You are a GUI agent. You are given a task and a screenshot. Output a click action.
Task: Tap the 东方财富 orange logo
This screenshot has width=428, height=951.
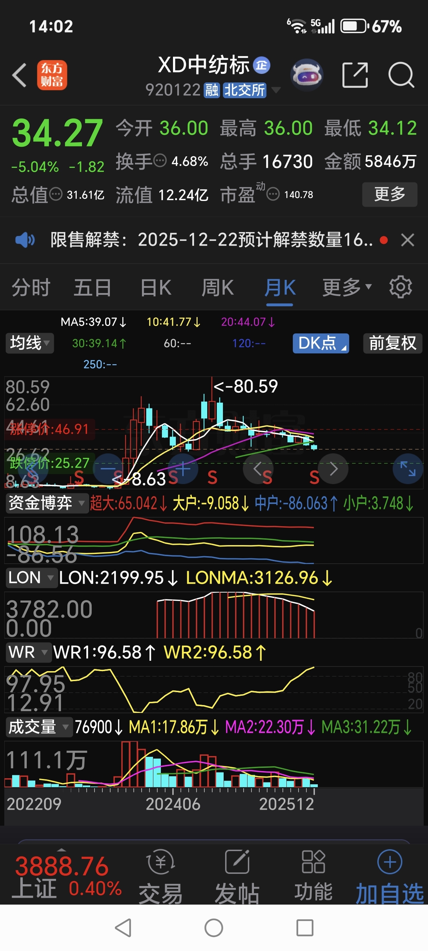(x=52, y=75)
